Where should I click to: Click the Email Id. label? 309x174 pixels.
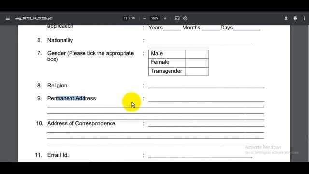coord(58,155)
